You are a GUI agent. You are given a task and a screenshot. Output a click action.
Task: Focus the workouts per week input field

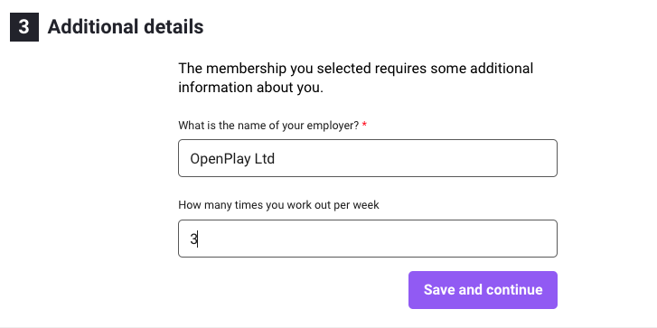point(368,239)
